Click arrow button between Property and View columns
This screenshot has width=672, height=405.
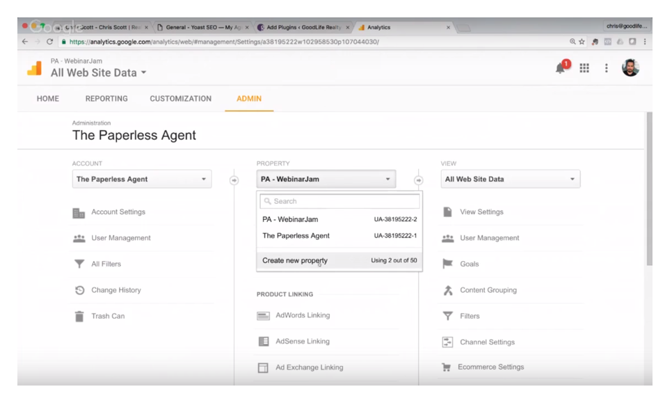(418, 180)
